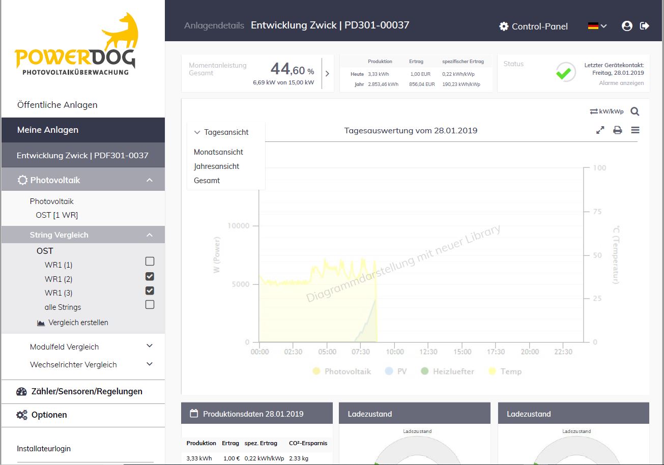Image resolution: width=664 pixels, height=465 pixels.
Task: Expand Wechselrichter Vergleich section
Action: (x=150, y=364)
